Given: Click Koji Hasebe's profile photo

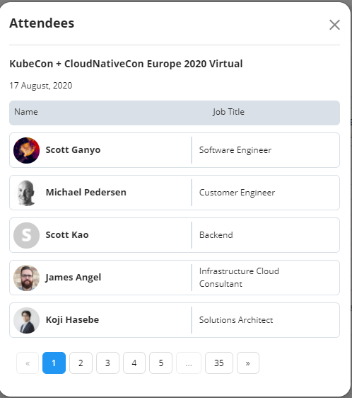Looking at the screenshot, I should pyautogui.click(x=26, y=320).
